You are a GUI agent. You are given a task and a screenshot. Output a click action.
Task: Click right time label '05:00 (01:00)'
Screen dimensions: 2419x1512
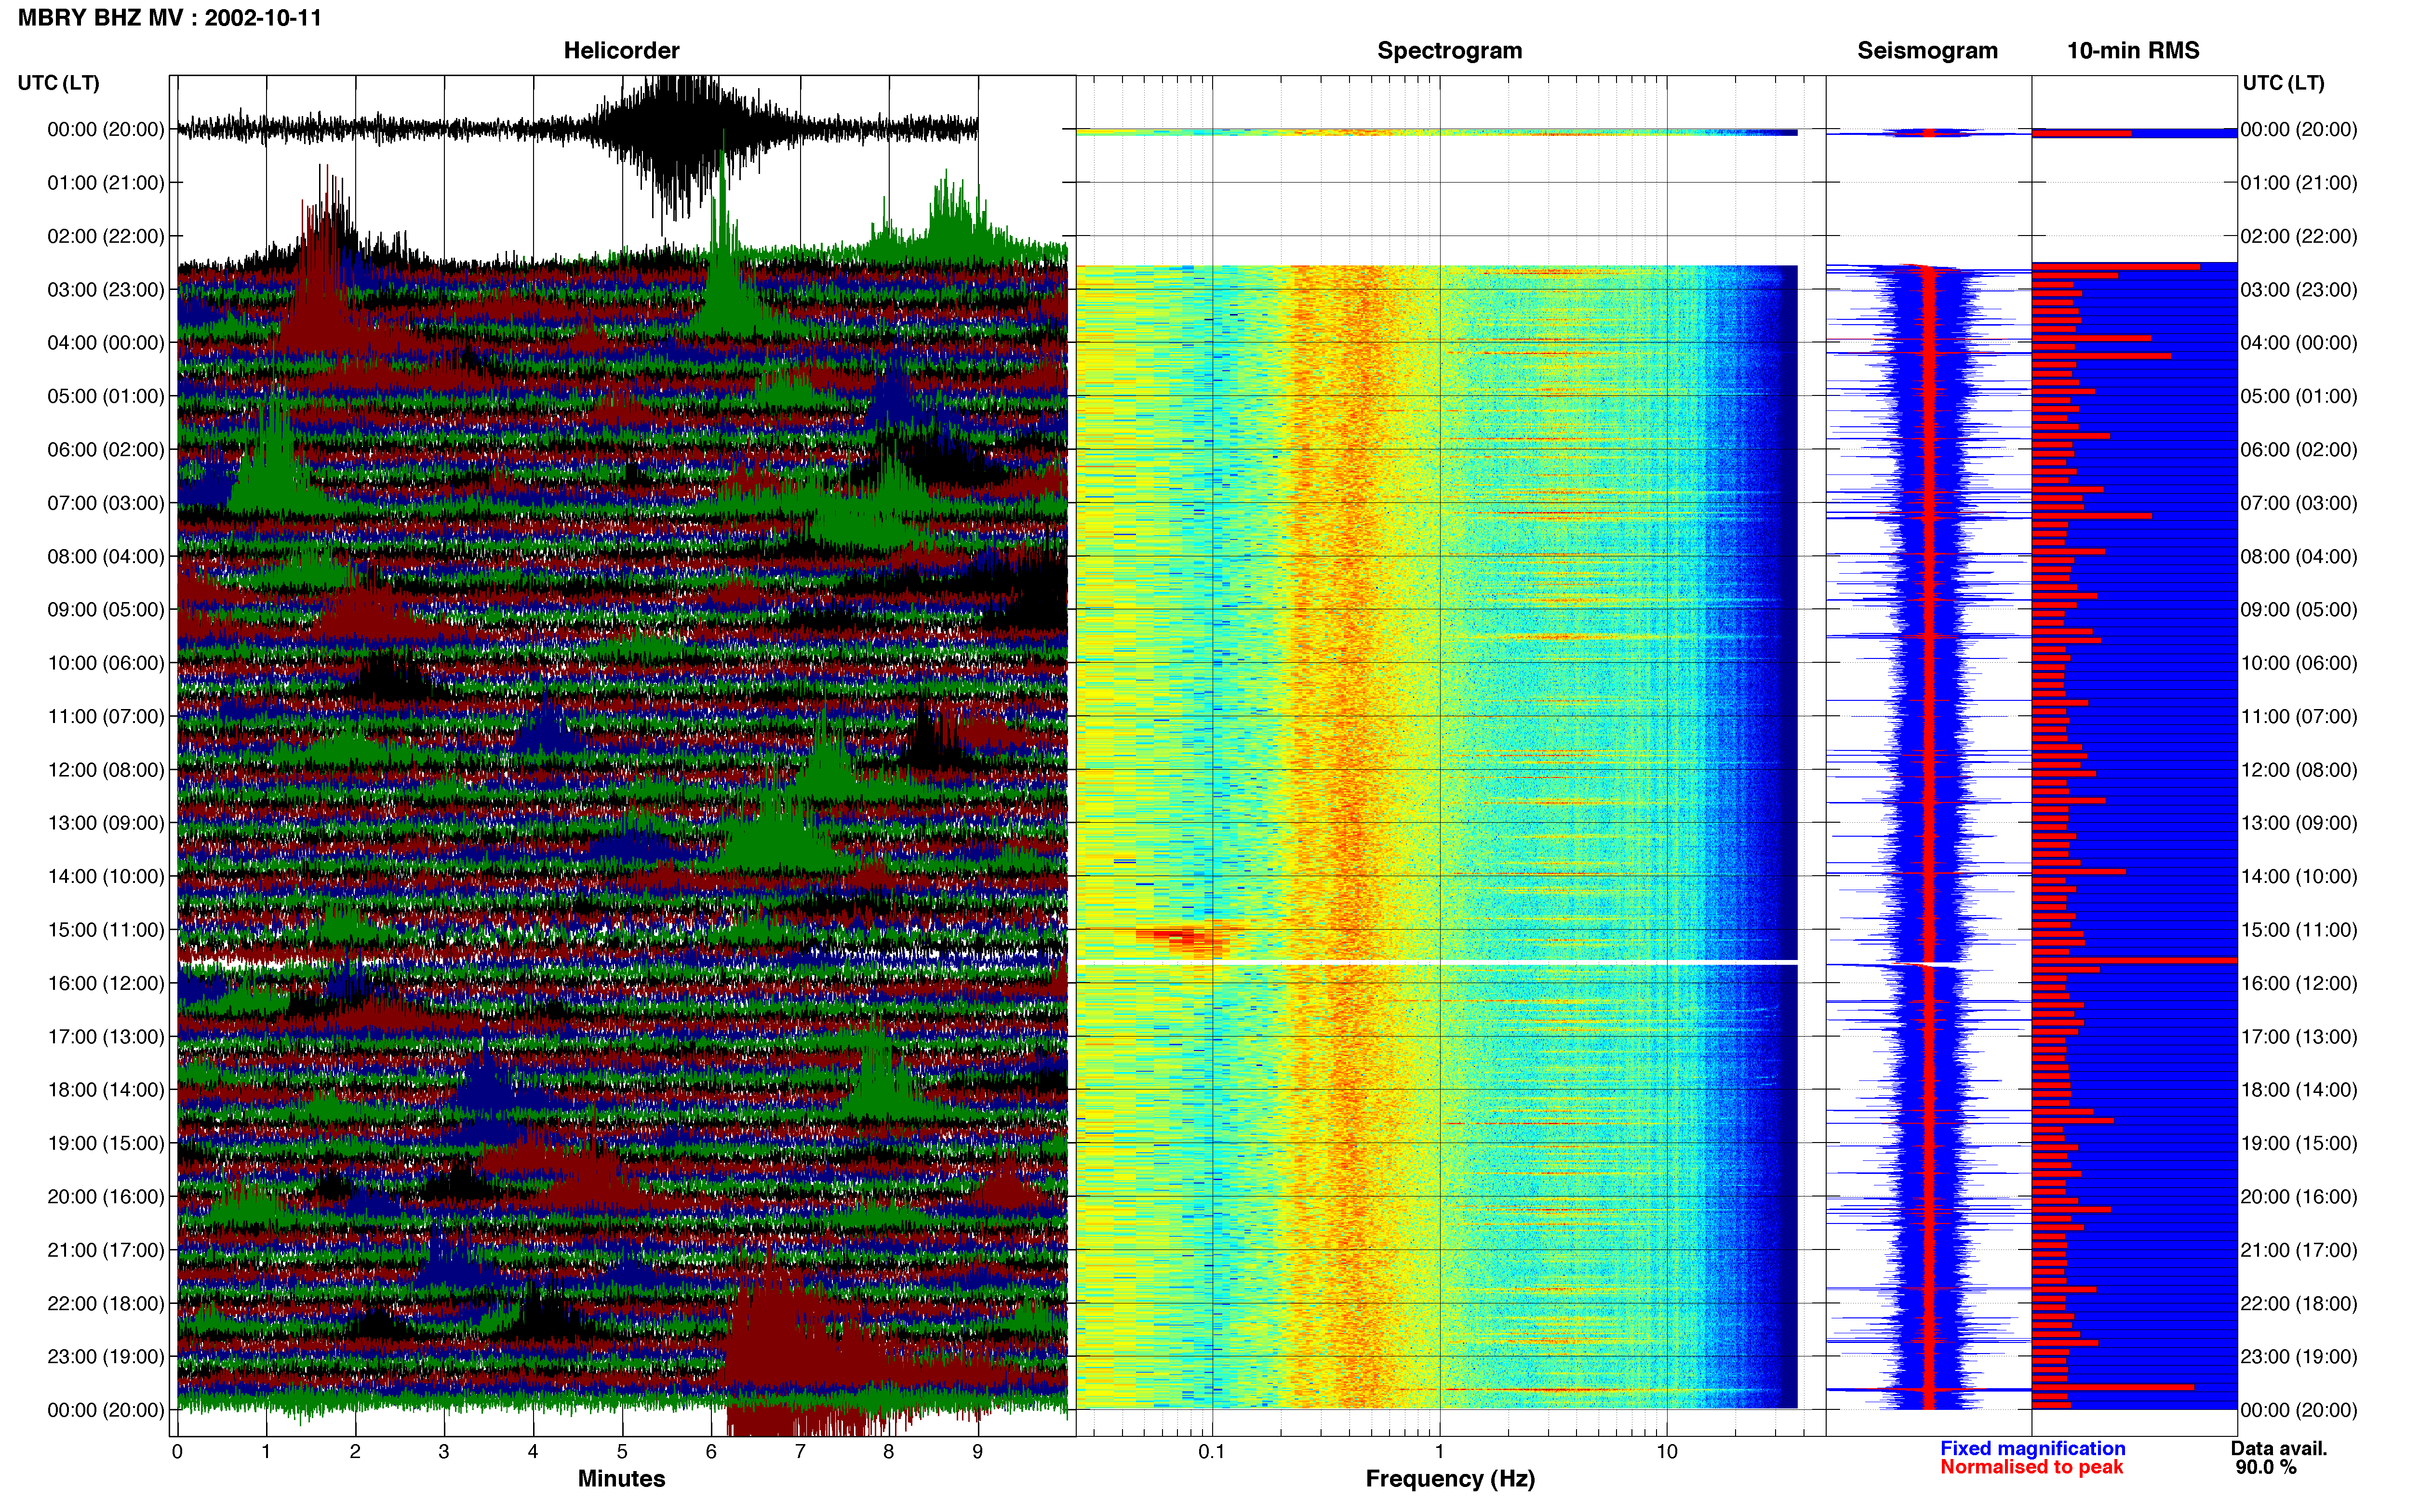pos(2299,396)
